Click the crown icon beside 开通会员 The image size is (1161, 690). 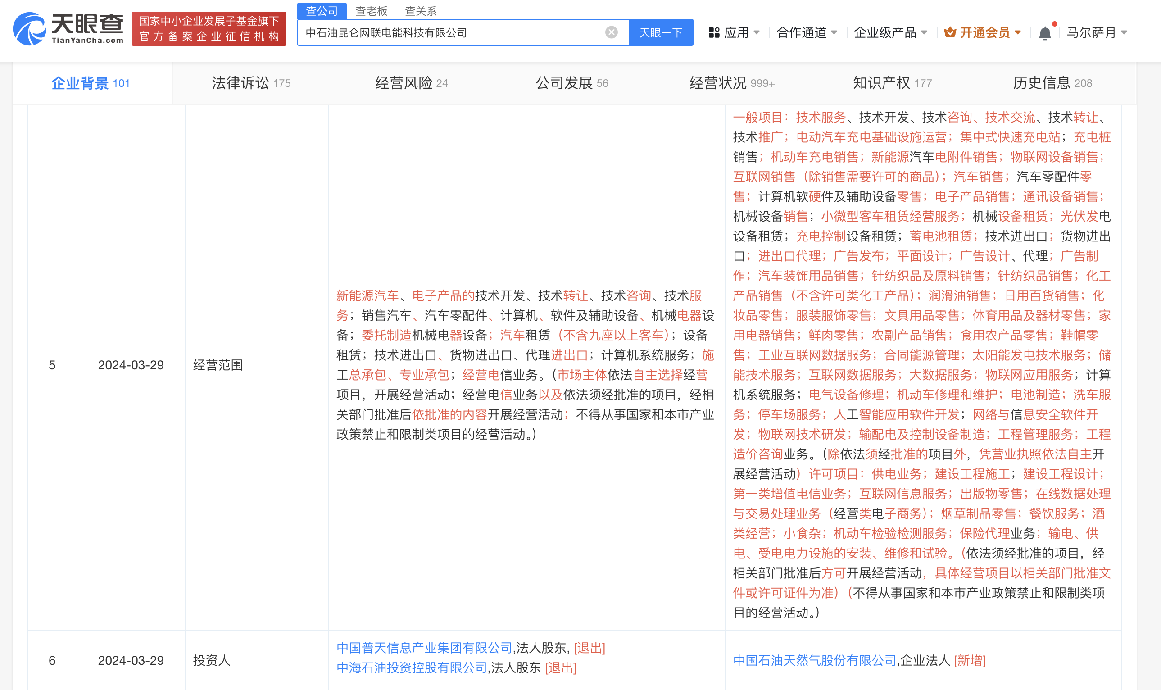[950, 32]
